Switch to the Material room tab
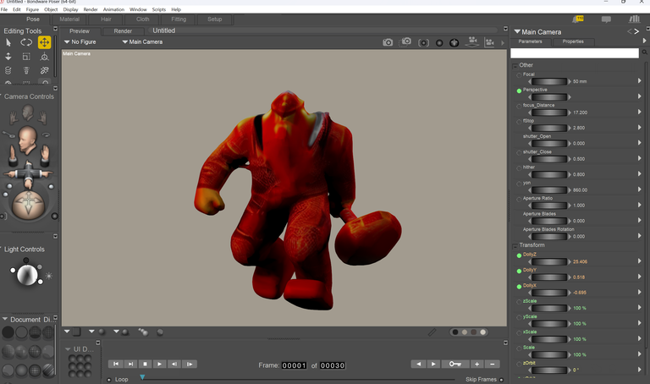The image size is (650, 384). point(69,19)
